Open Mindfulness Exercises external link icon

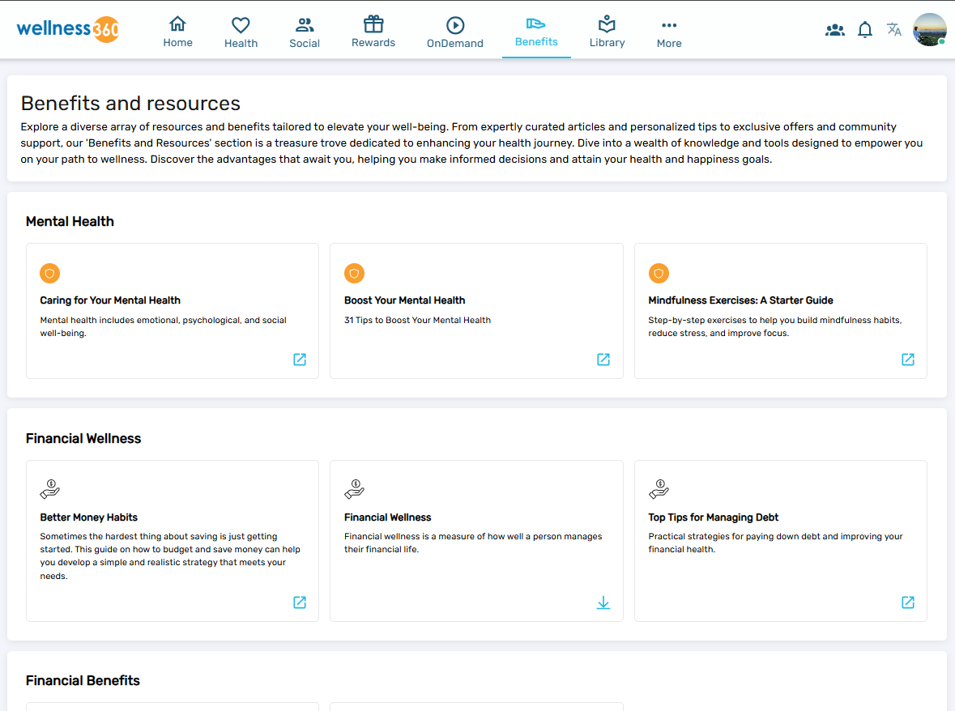(x=907, y=360)
